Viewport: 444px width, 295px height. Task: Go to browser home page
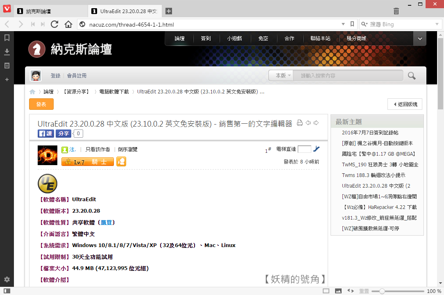click(x=68, y=24)
